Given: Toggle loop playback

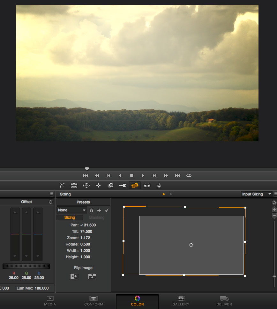Looking at the screenshot, I should pyautogui.click(x=189, y=175).
